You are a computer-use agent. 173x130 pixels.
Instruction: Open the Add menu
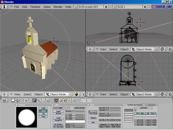[25, 7]
